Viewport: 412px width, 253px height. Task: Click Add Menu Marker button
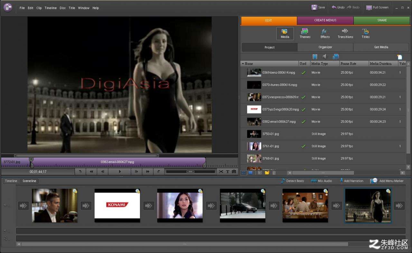(387, 181)
